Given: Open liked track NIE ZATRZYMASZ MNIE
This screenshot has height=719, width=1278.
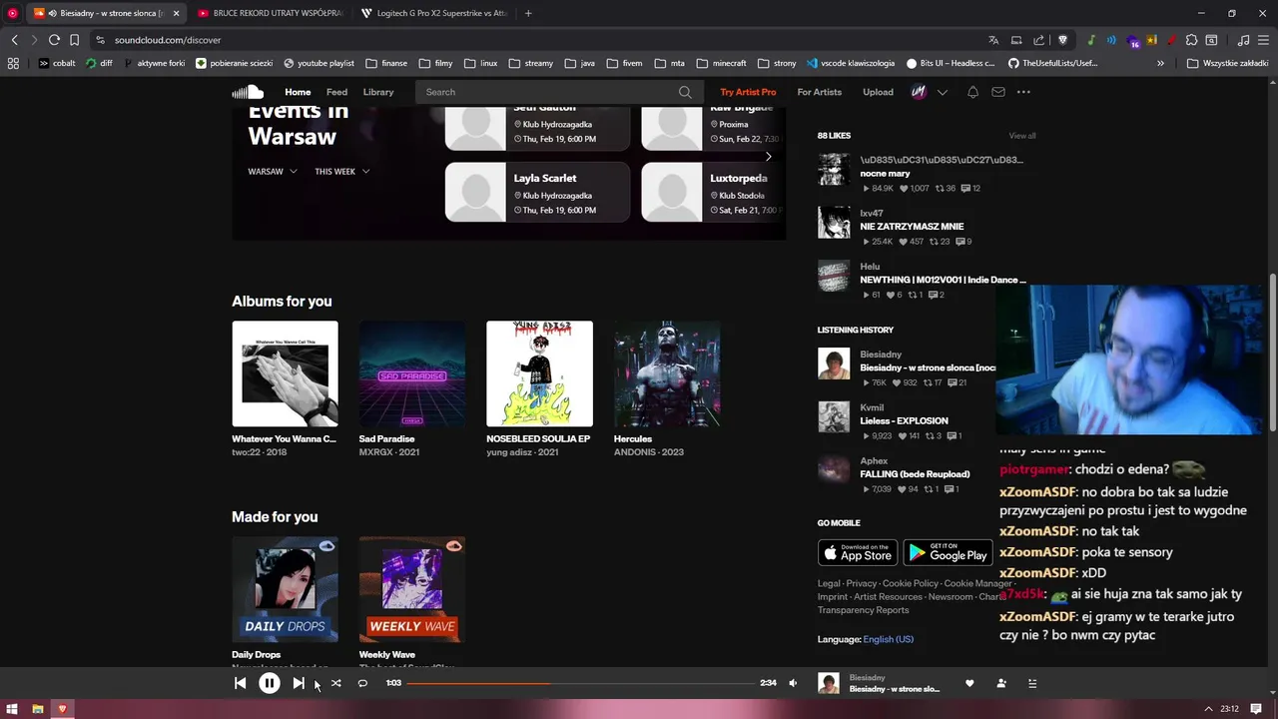Looking at the screenshot, I should 912,227.
